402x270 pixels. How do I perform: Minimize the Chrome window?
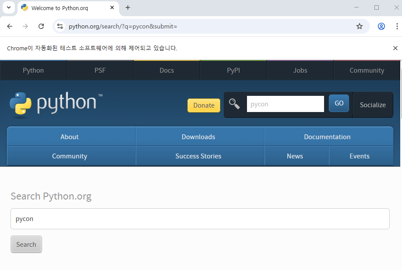(x=356, y=7)
